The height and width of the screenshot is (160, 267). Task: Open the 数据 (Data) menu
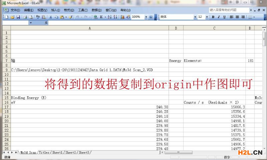click(x=97, y=10)
